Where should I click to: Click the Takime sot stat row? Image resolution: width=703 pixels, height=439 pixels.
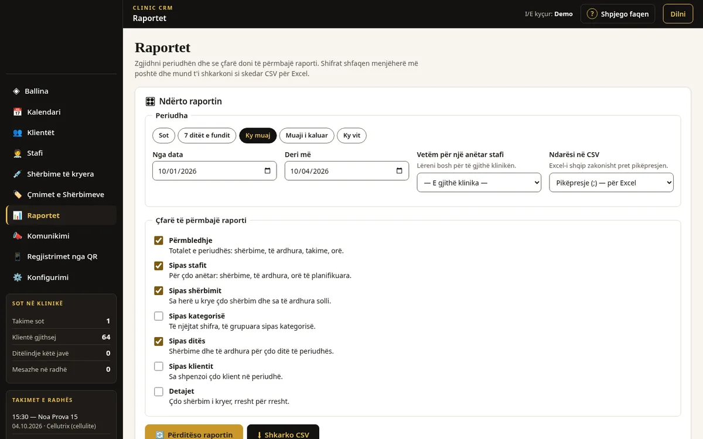point(61,321)
